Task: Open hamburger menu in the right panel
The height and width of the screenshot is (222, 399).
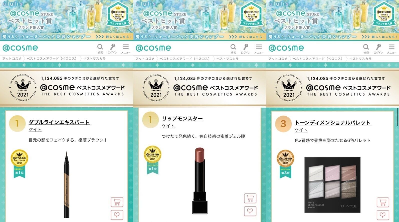Action: (x=391, y=49)
